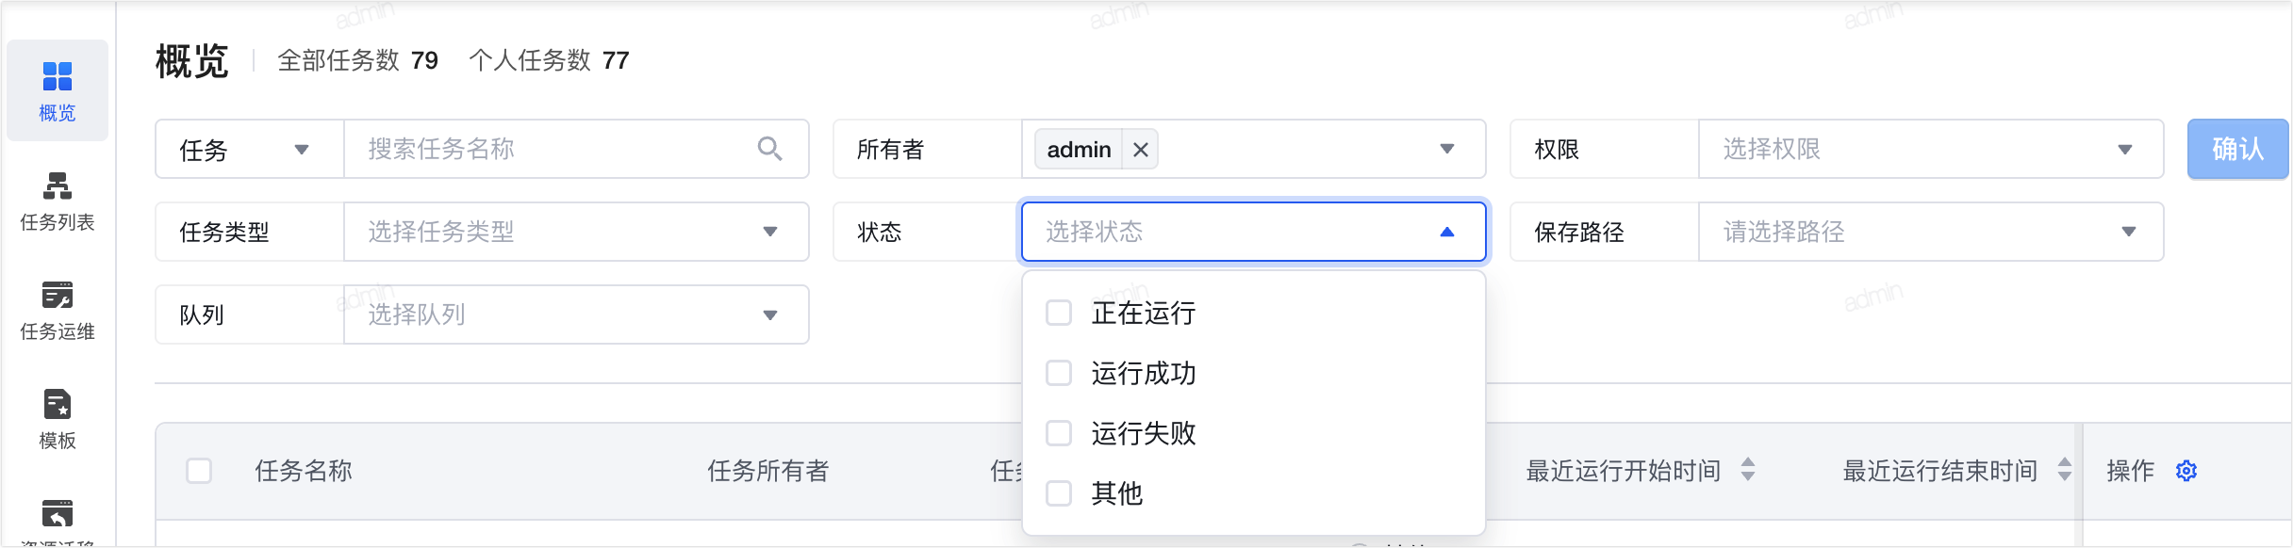Toggle the select-all checkbox in table header

pos(199,471)
